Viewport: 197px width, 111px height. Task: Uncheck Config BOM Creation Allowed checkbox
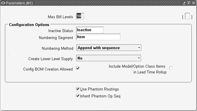[x=78, y=68]
